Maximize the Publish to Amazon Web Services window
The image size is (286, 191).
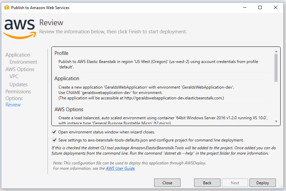click(x=260, y=7)
